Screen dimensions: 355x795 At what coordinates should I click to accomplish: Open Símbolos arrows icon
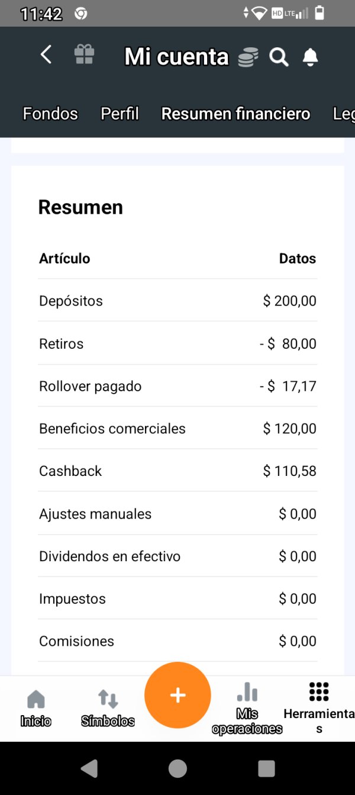108,699
